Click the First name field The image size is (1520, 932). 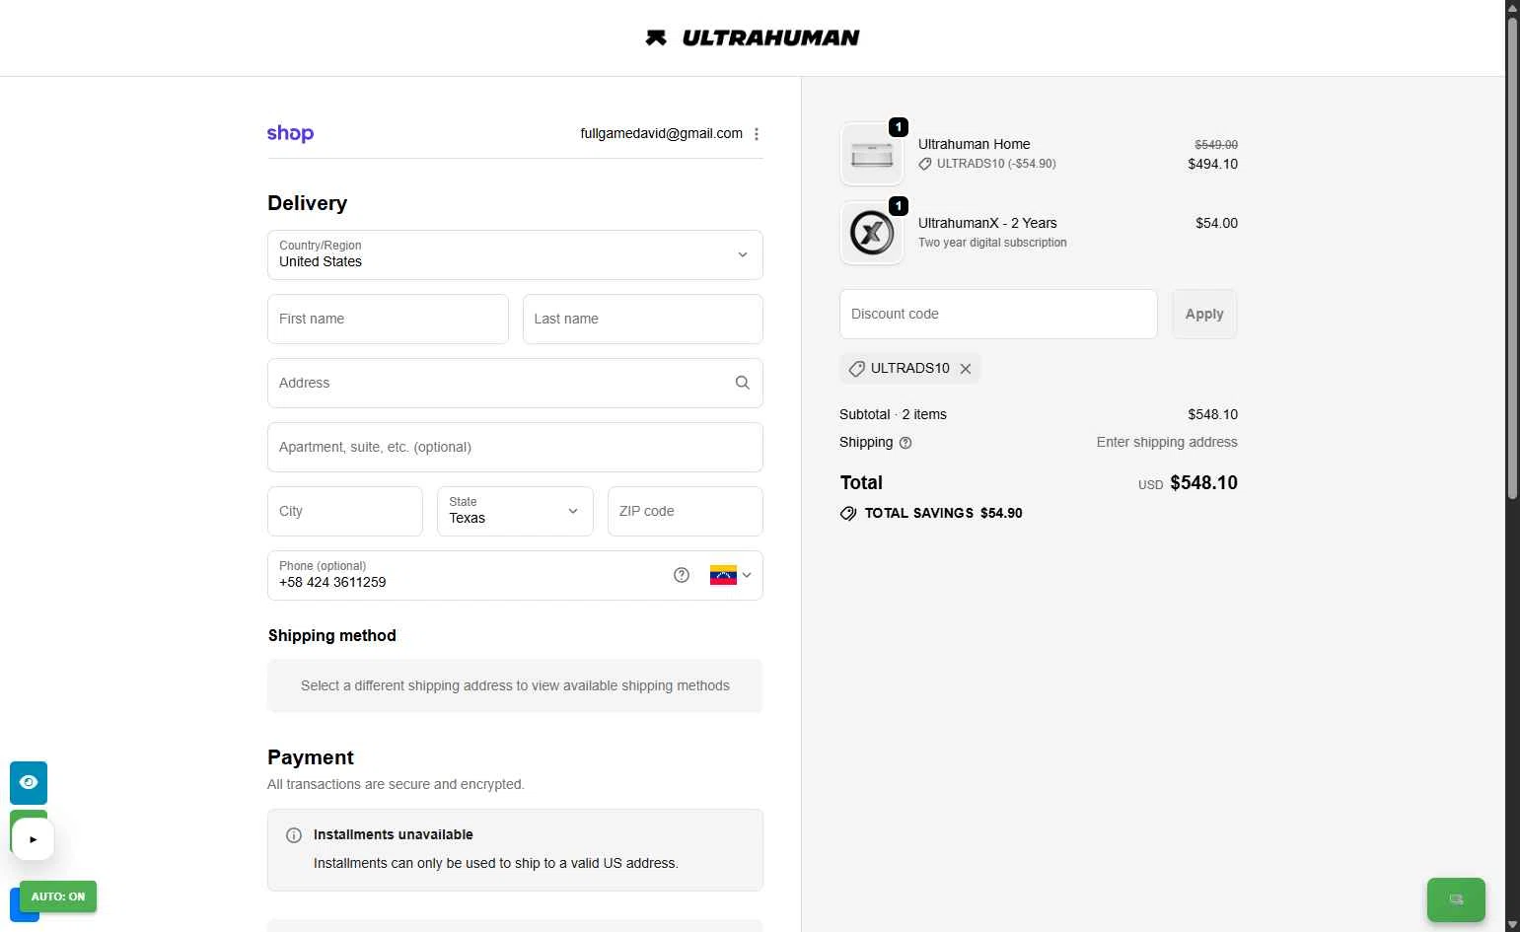[x=388, y=319]
